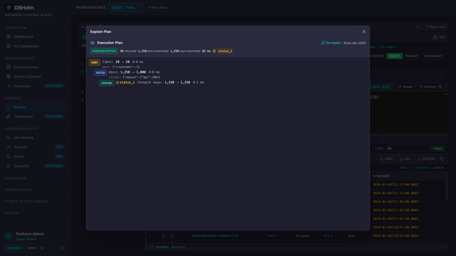Click the Security shield icon
The height and width of the screenshot is (256, 456).
pyautogui.click(x=9, y=166)
